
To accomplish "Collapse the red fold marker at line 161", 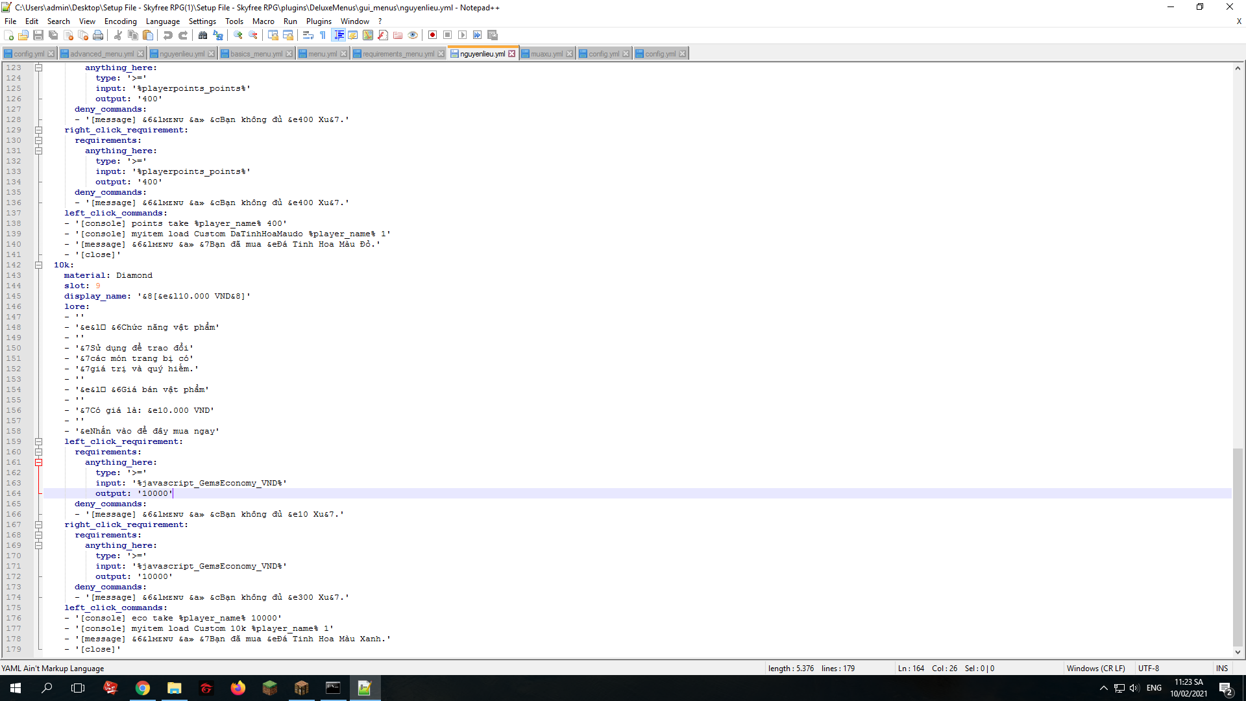I will (38, 462).
